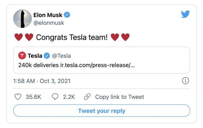Viewport: 203px width, 128px height.
Task: Click the @Tesla handle in quote
Action: tap(62, 56)
